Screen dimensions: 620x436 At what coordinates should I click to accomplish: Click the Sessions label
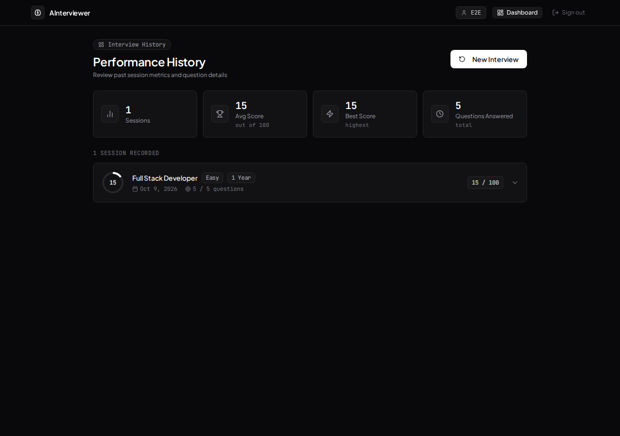pos(138,121)
